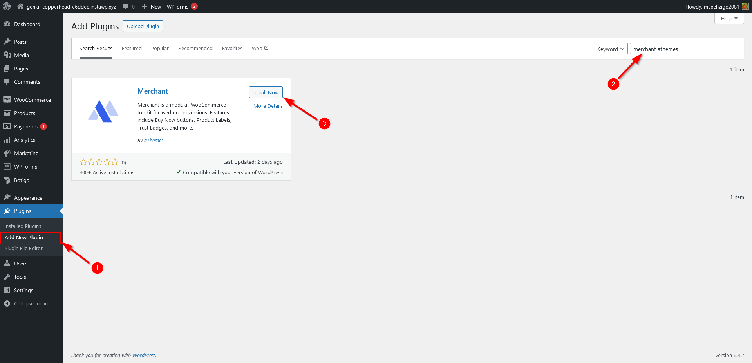The height and width of the screenshot is (363, 752).
Task: Click the Collapse menu arrow icon
Action: (7, 303)
